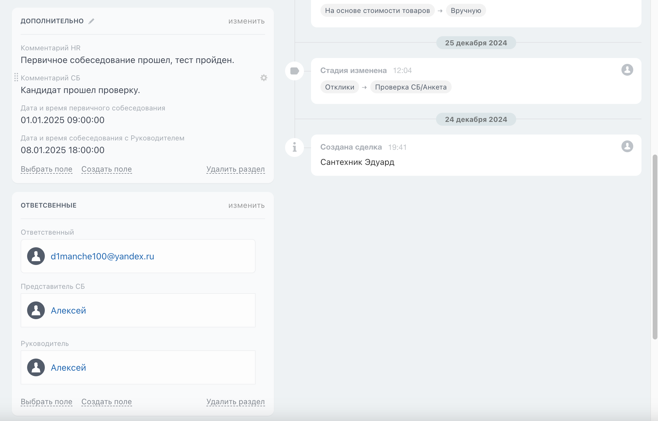658x421 pixels.
Task: Click user avatar on Создана сделка entry
Action: (x=627, y=146)
